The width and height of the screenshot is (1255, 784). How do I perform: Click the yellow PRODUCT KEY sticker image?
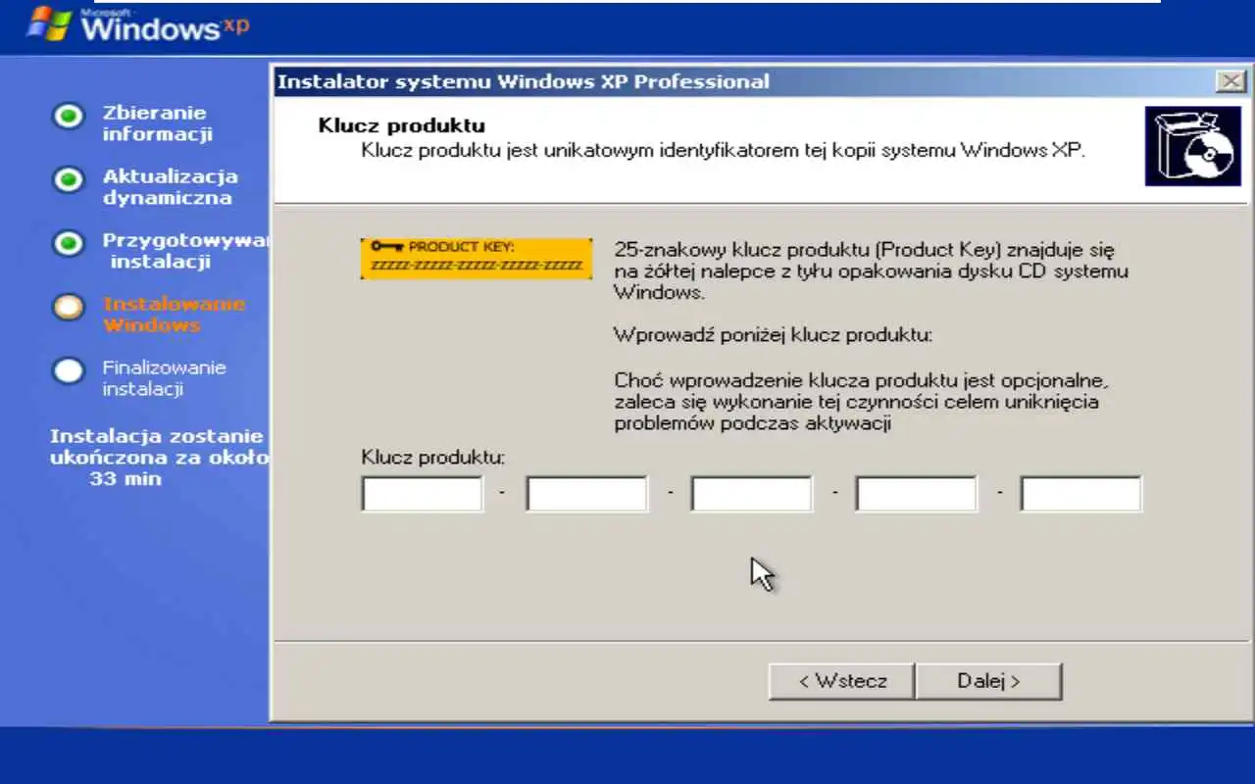pyautogui.click(x=476, y=258)
